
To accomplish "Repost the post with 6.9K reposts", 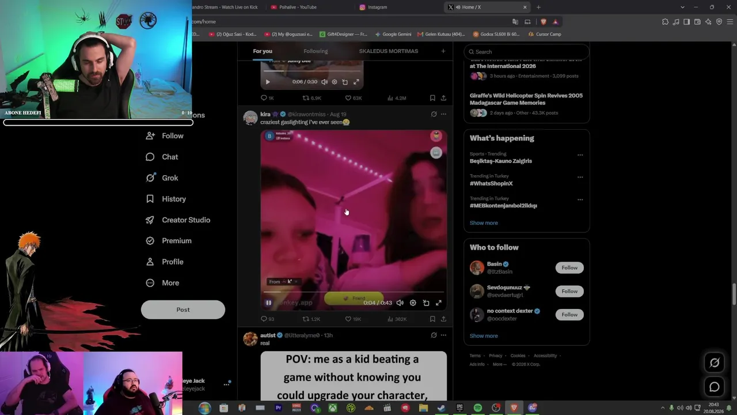I will 311,98.
